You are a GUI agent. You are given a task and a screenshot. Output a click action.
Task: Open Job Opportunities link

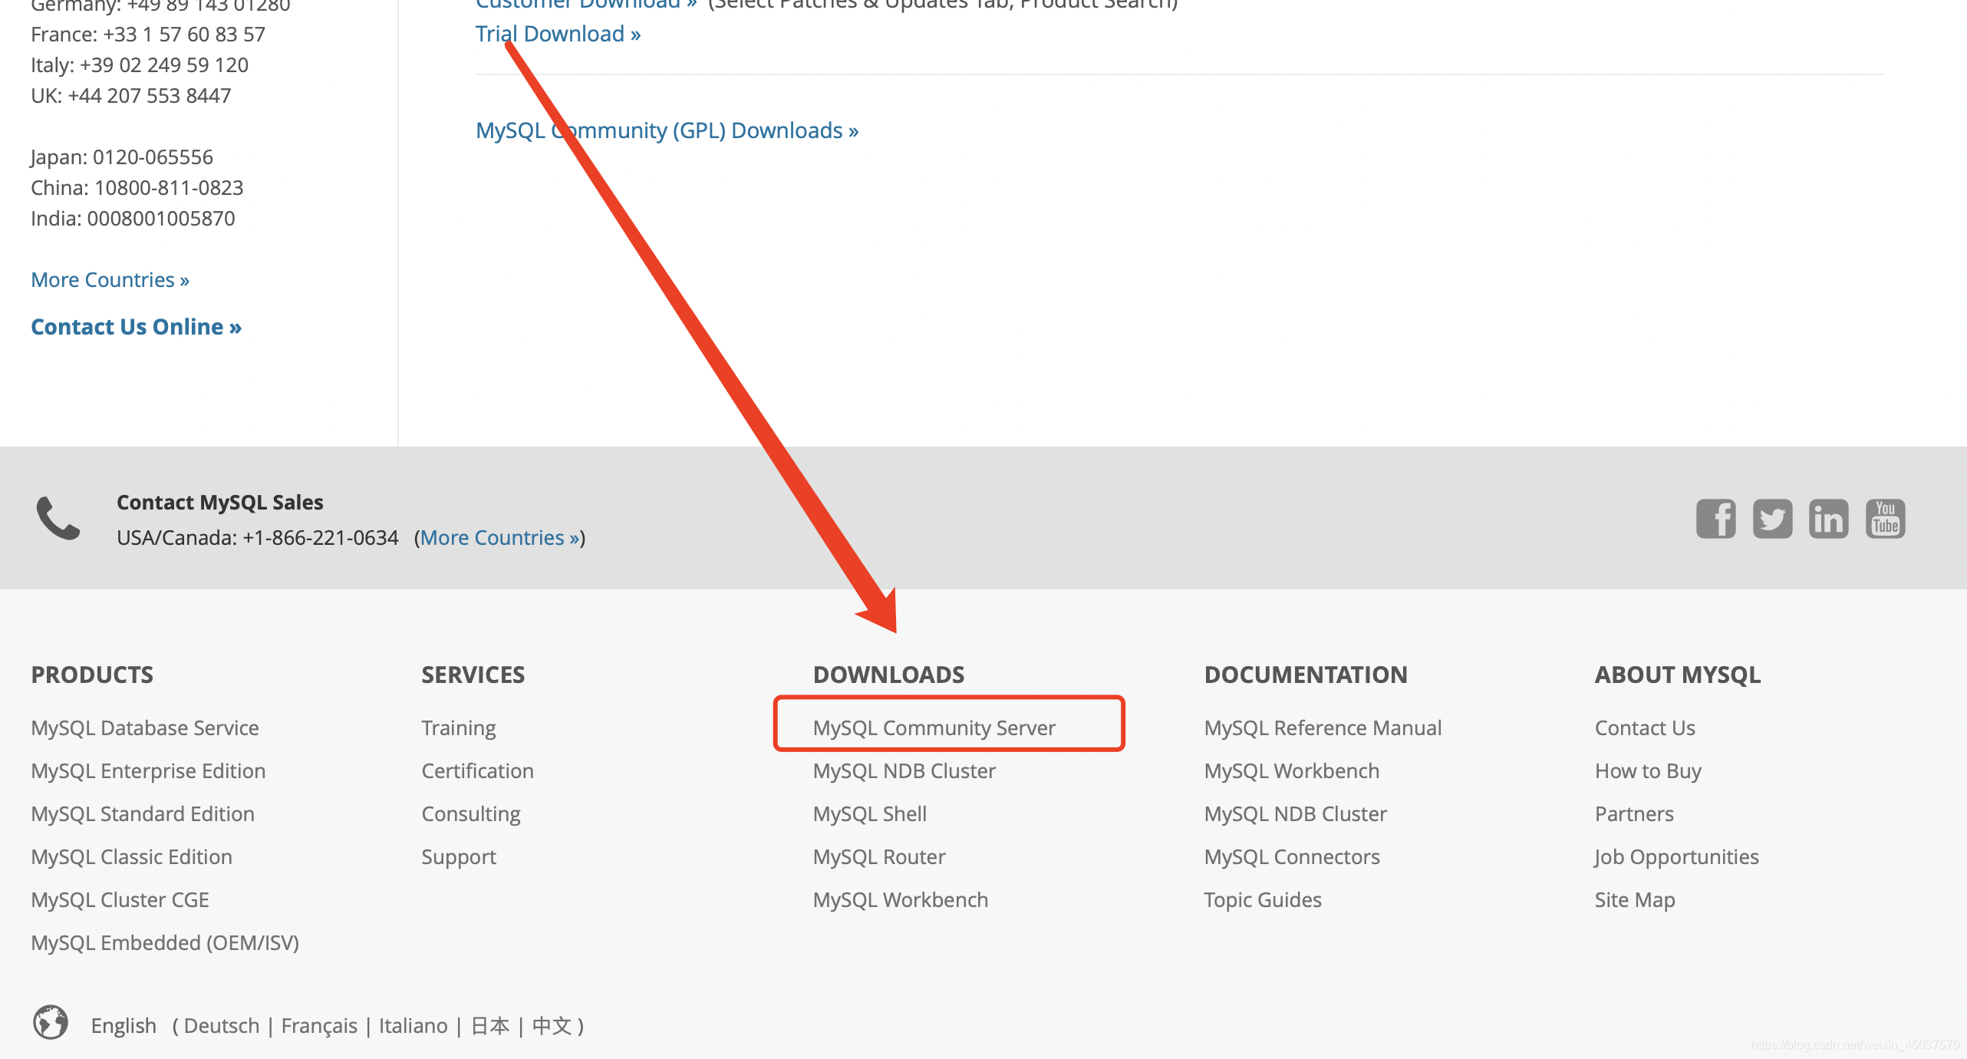[1676, 856]
